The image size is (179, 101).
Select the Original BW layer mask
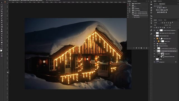tap(163, 54)
